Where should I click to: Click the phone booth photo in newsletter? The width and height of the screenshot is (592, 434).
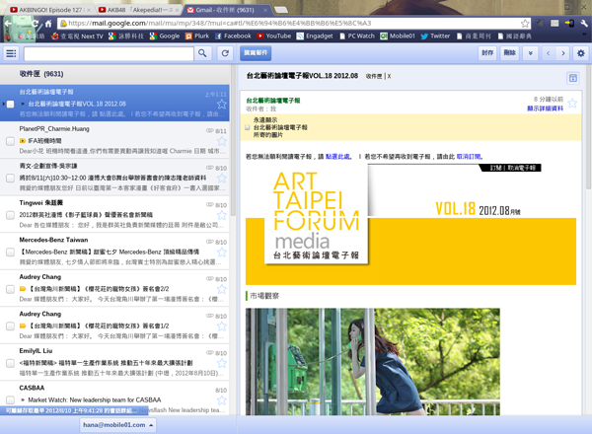point(373,362)
